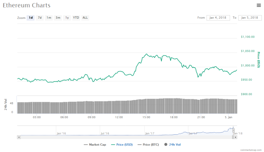Click the Jan '16 navigator label
The image size is (264, 152).
click(61, 133)
